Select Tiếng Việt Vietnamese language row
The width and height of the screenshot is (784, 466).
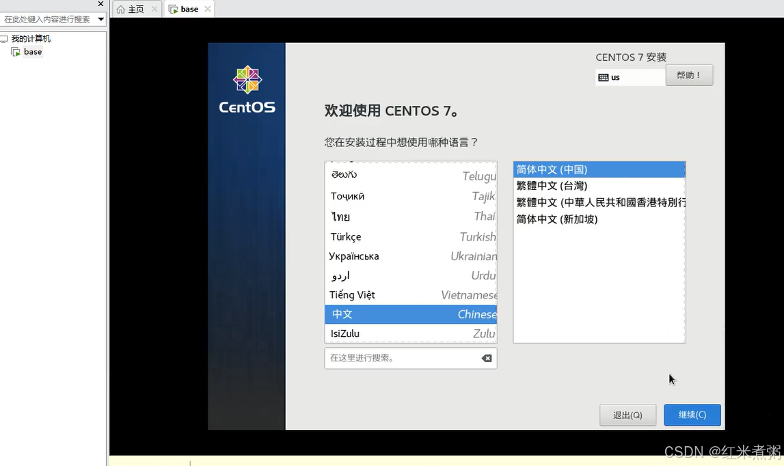tap(411, 295)
